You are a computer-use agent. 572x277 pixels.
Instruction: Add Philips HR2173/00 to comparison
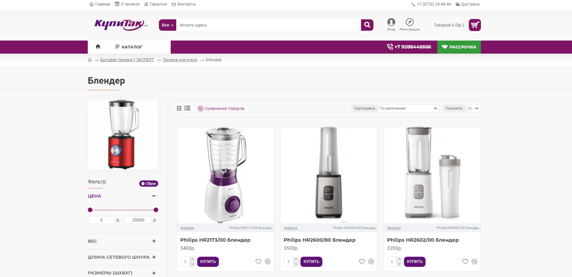click(x=268, y=262)
